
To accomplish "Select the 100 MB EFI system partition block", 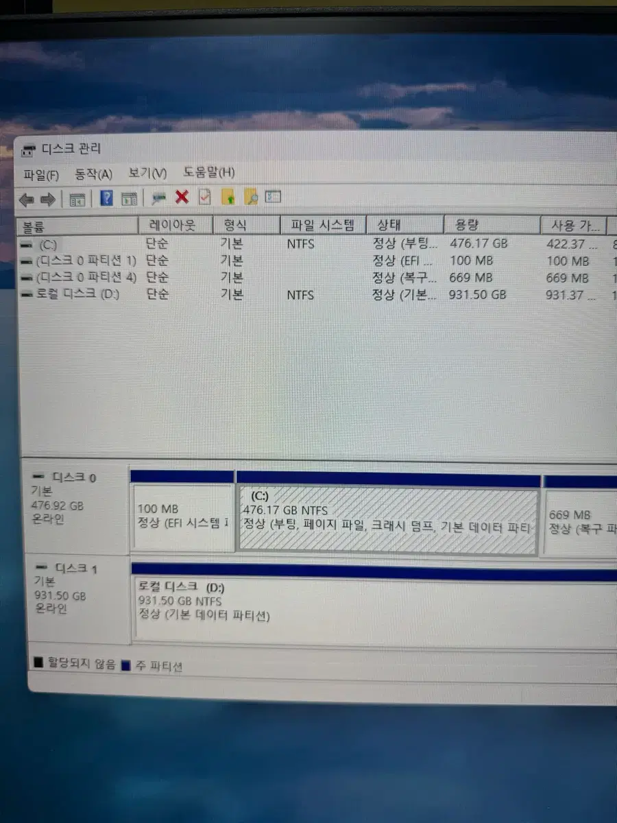I will (182, 516).
